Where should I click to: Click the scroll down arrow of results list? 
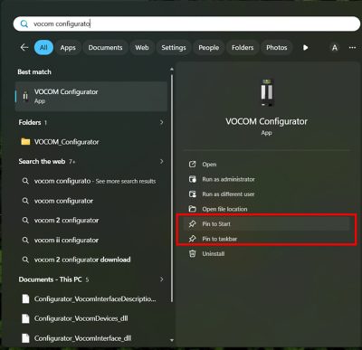pos(172,340)
